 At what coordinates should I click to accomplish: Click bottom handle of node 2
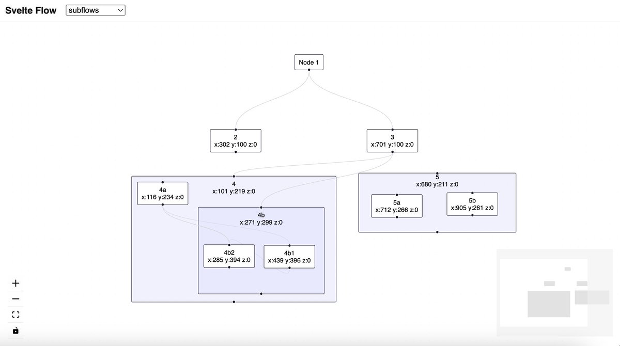(236, 152)
